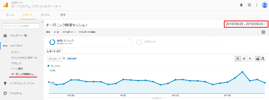Click the 9月12日 axis label
269x100 pixels.
coord(175,95)
